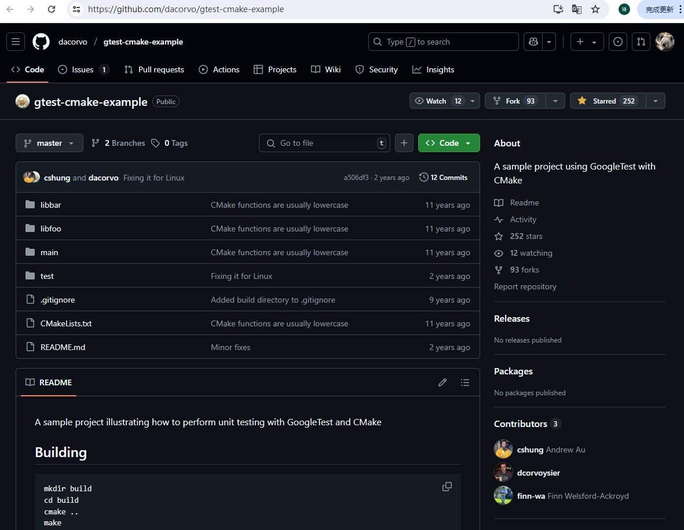Viewport: 684px width, 530px height.
Task: Bookmark this page with the star icon
Action: coord(595,9)
